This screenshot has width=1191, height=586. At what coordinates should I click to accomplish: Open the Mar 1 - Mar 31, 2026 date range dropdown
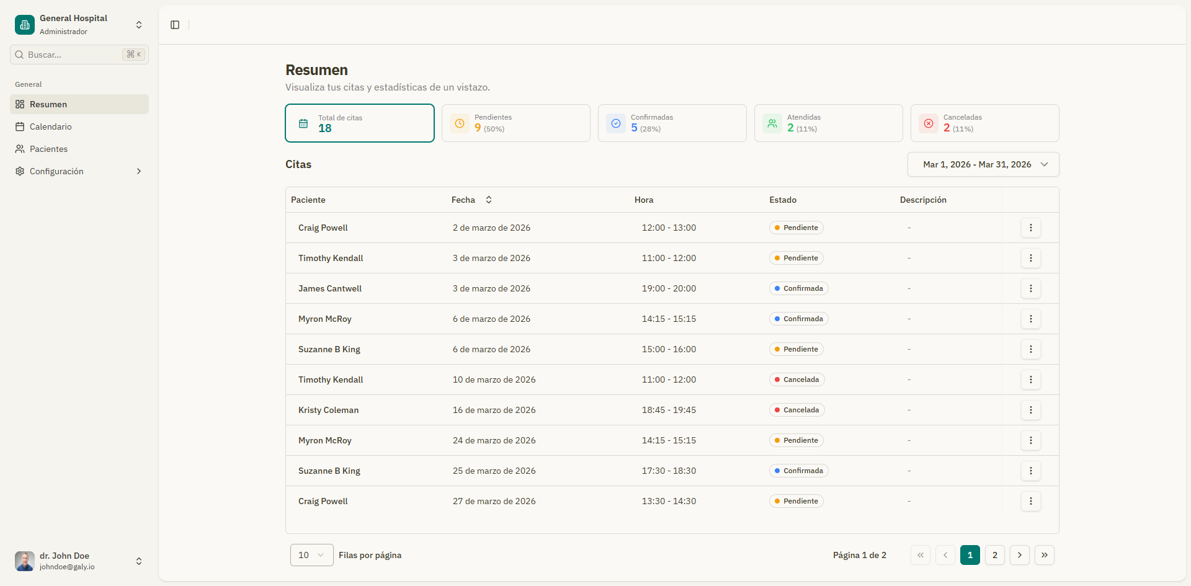(983, 164)
